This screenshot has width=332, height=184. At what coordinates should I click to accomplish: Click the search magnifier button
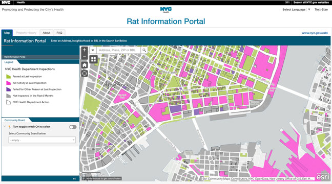point(144,50)
